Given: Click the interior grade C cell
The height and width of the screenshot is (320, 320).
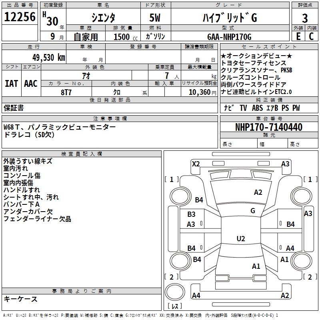Looking at the screenshot, I should (311, 36).
